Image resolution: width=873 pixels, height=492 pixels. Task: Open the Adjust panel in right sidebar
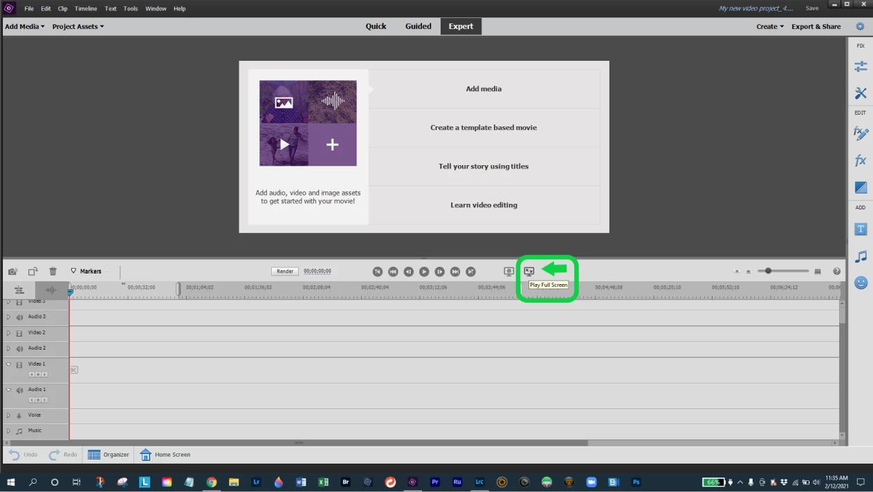861,66
